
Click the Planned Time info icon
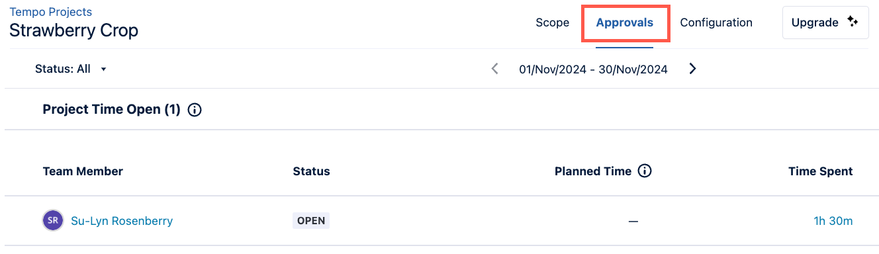click(645, 171)
